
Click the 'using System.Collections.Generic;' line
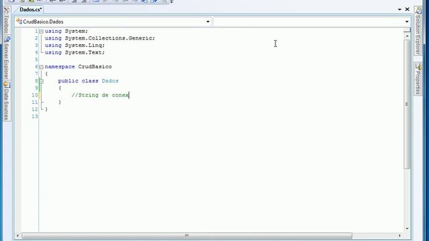pos(100,38)
